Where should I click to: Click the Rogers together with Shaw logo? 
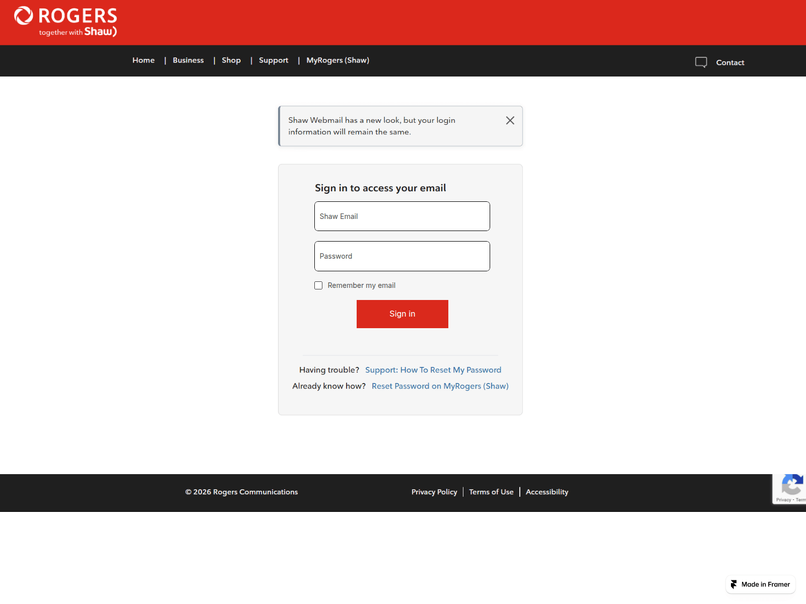(65, 22)
